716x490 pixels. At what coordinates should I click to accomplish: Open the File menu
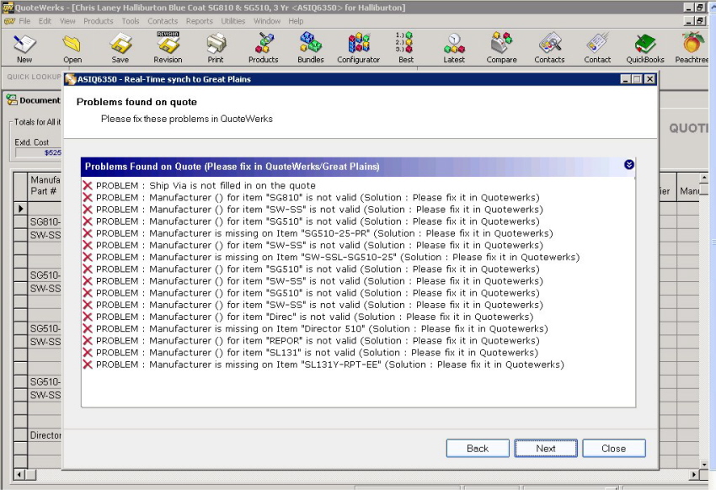pyautogui.click(x=24, y=21)
